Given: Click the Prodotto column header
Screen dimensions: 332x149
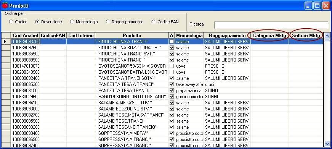Looking at the screenshot, I should click(x=132, y=36).
